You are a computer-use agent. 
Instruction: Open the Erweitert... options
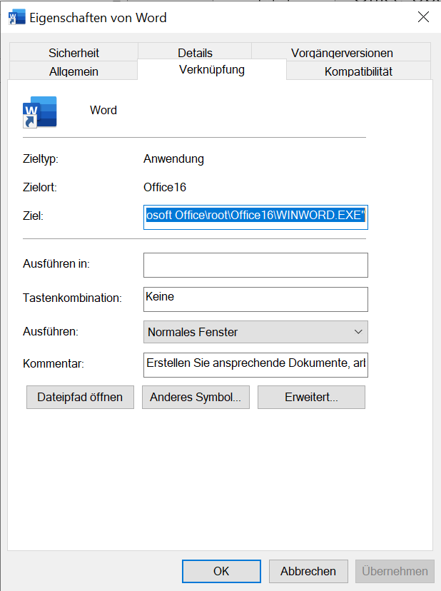pyautogui.click(x=311, y=397)
